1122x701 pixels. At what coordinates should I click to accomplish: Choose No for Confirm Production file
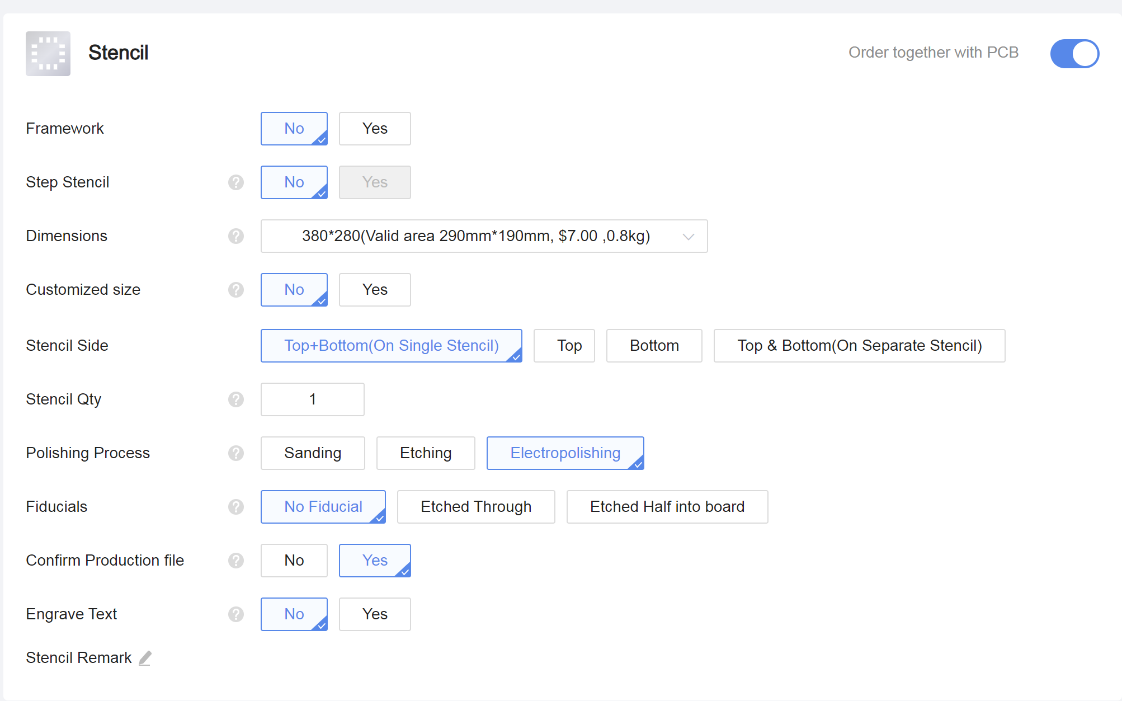[294, 561]
